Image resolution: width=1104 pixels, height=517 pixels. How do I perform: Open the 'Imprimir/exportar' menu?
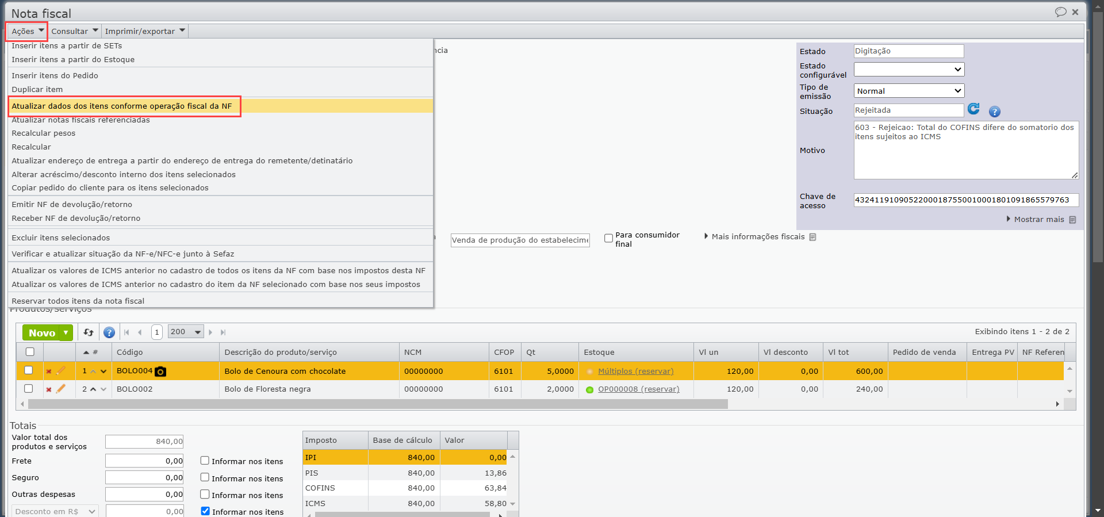tap(145, 31)
